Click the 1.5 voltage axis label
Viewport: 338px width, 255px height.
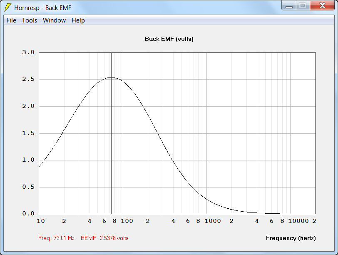pyautogui.click(x=28, y=133)
